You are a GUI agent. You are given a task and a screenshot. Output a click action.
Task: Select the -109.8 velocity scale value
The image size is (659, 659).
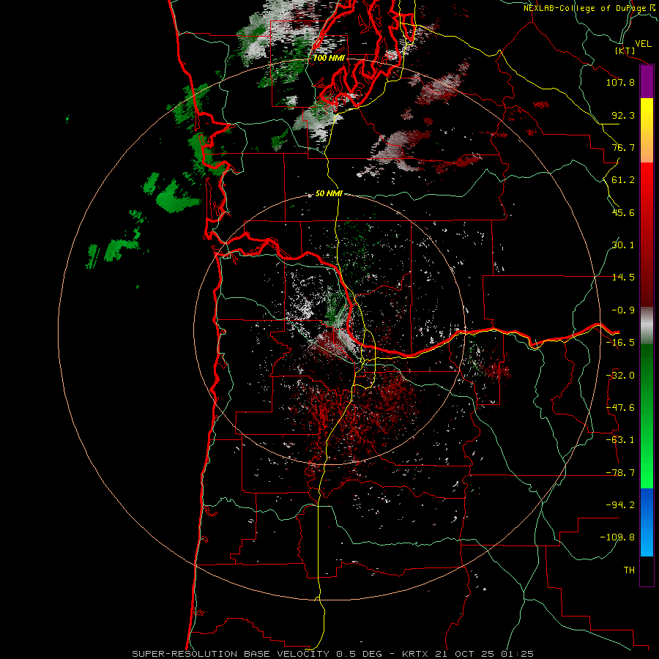617,537
